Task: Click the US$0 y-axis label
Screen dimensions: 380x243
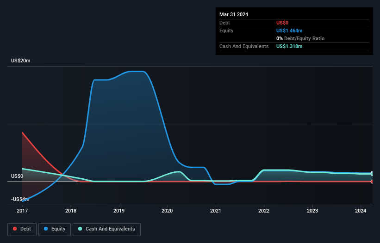Action: tap(17, 176)
